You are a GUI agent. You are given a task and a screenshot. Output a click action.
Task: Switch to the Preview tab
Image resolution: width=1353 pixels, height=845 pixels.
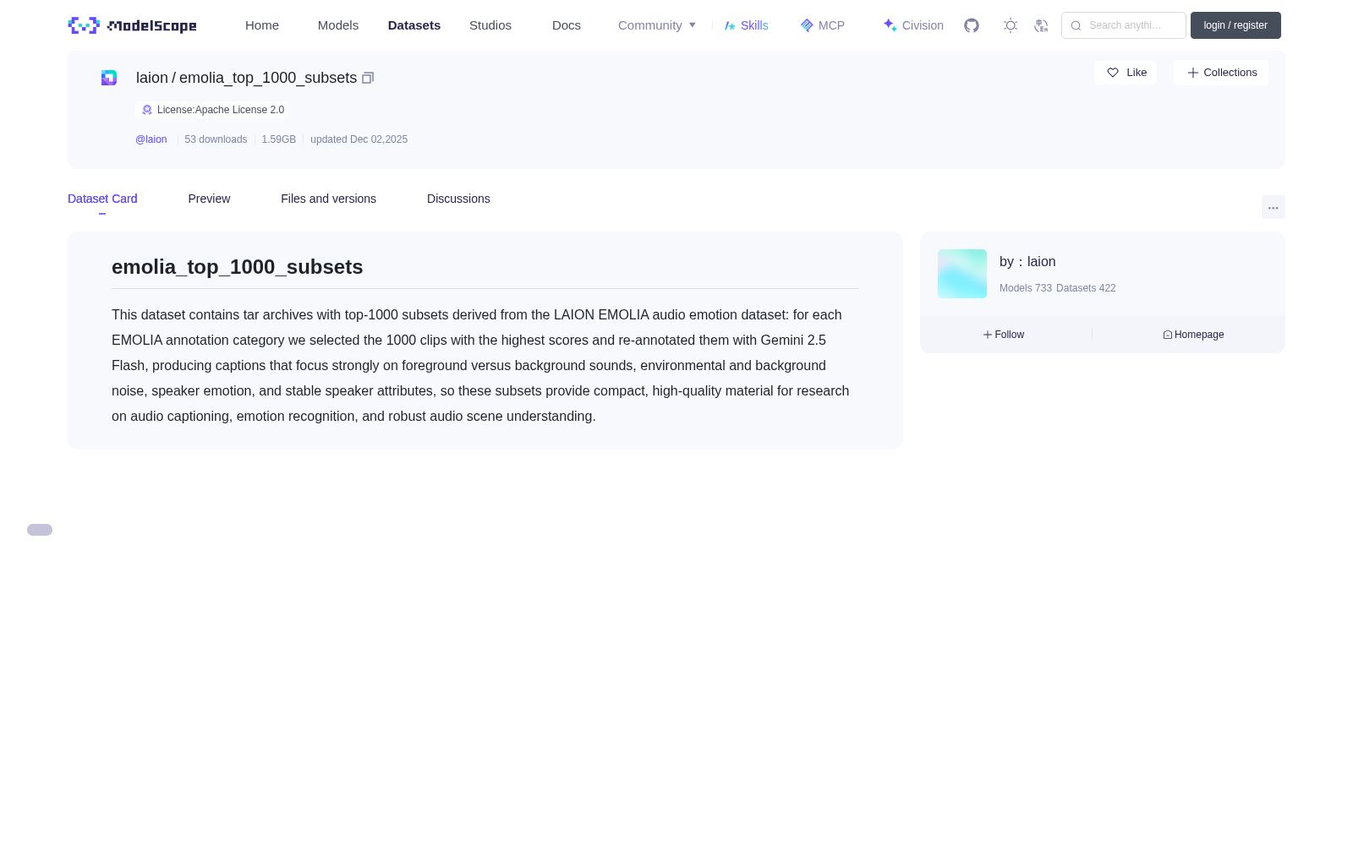pos(209,199)
